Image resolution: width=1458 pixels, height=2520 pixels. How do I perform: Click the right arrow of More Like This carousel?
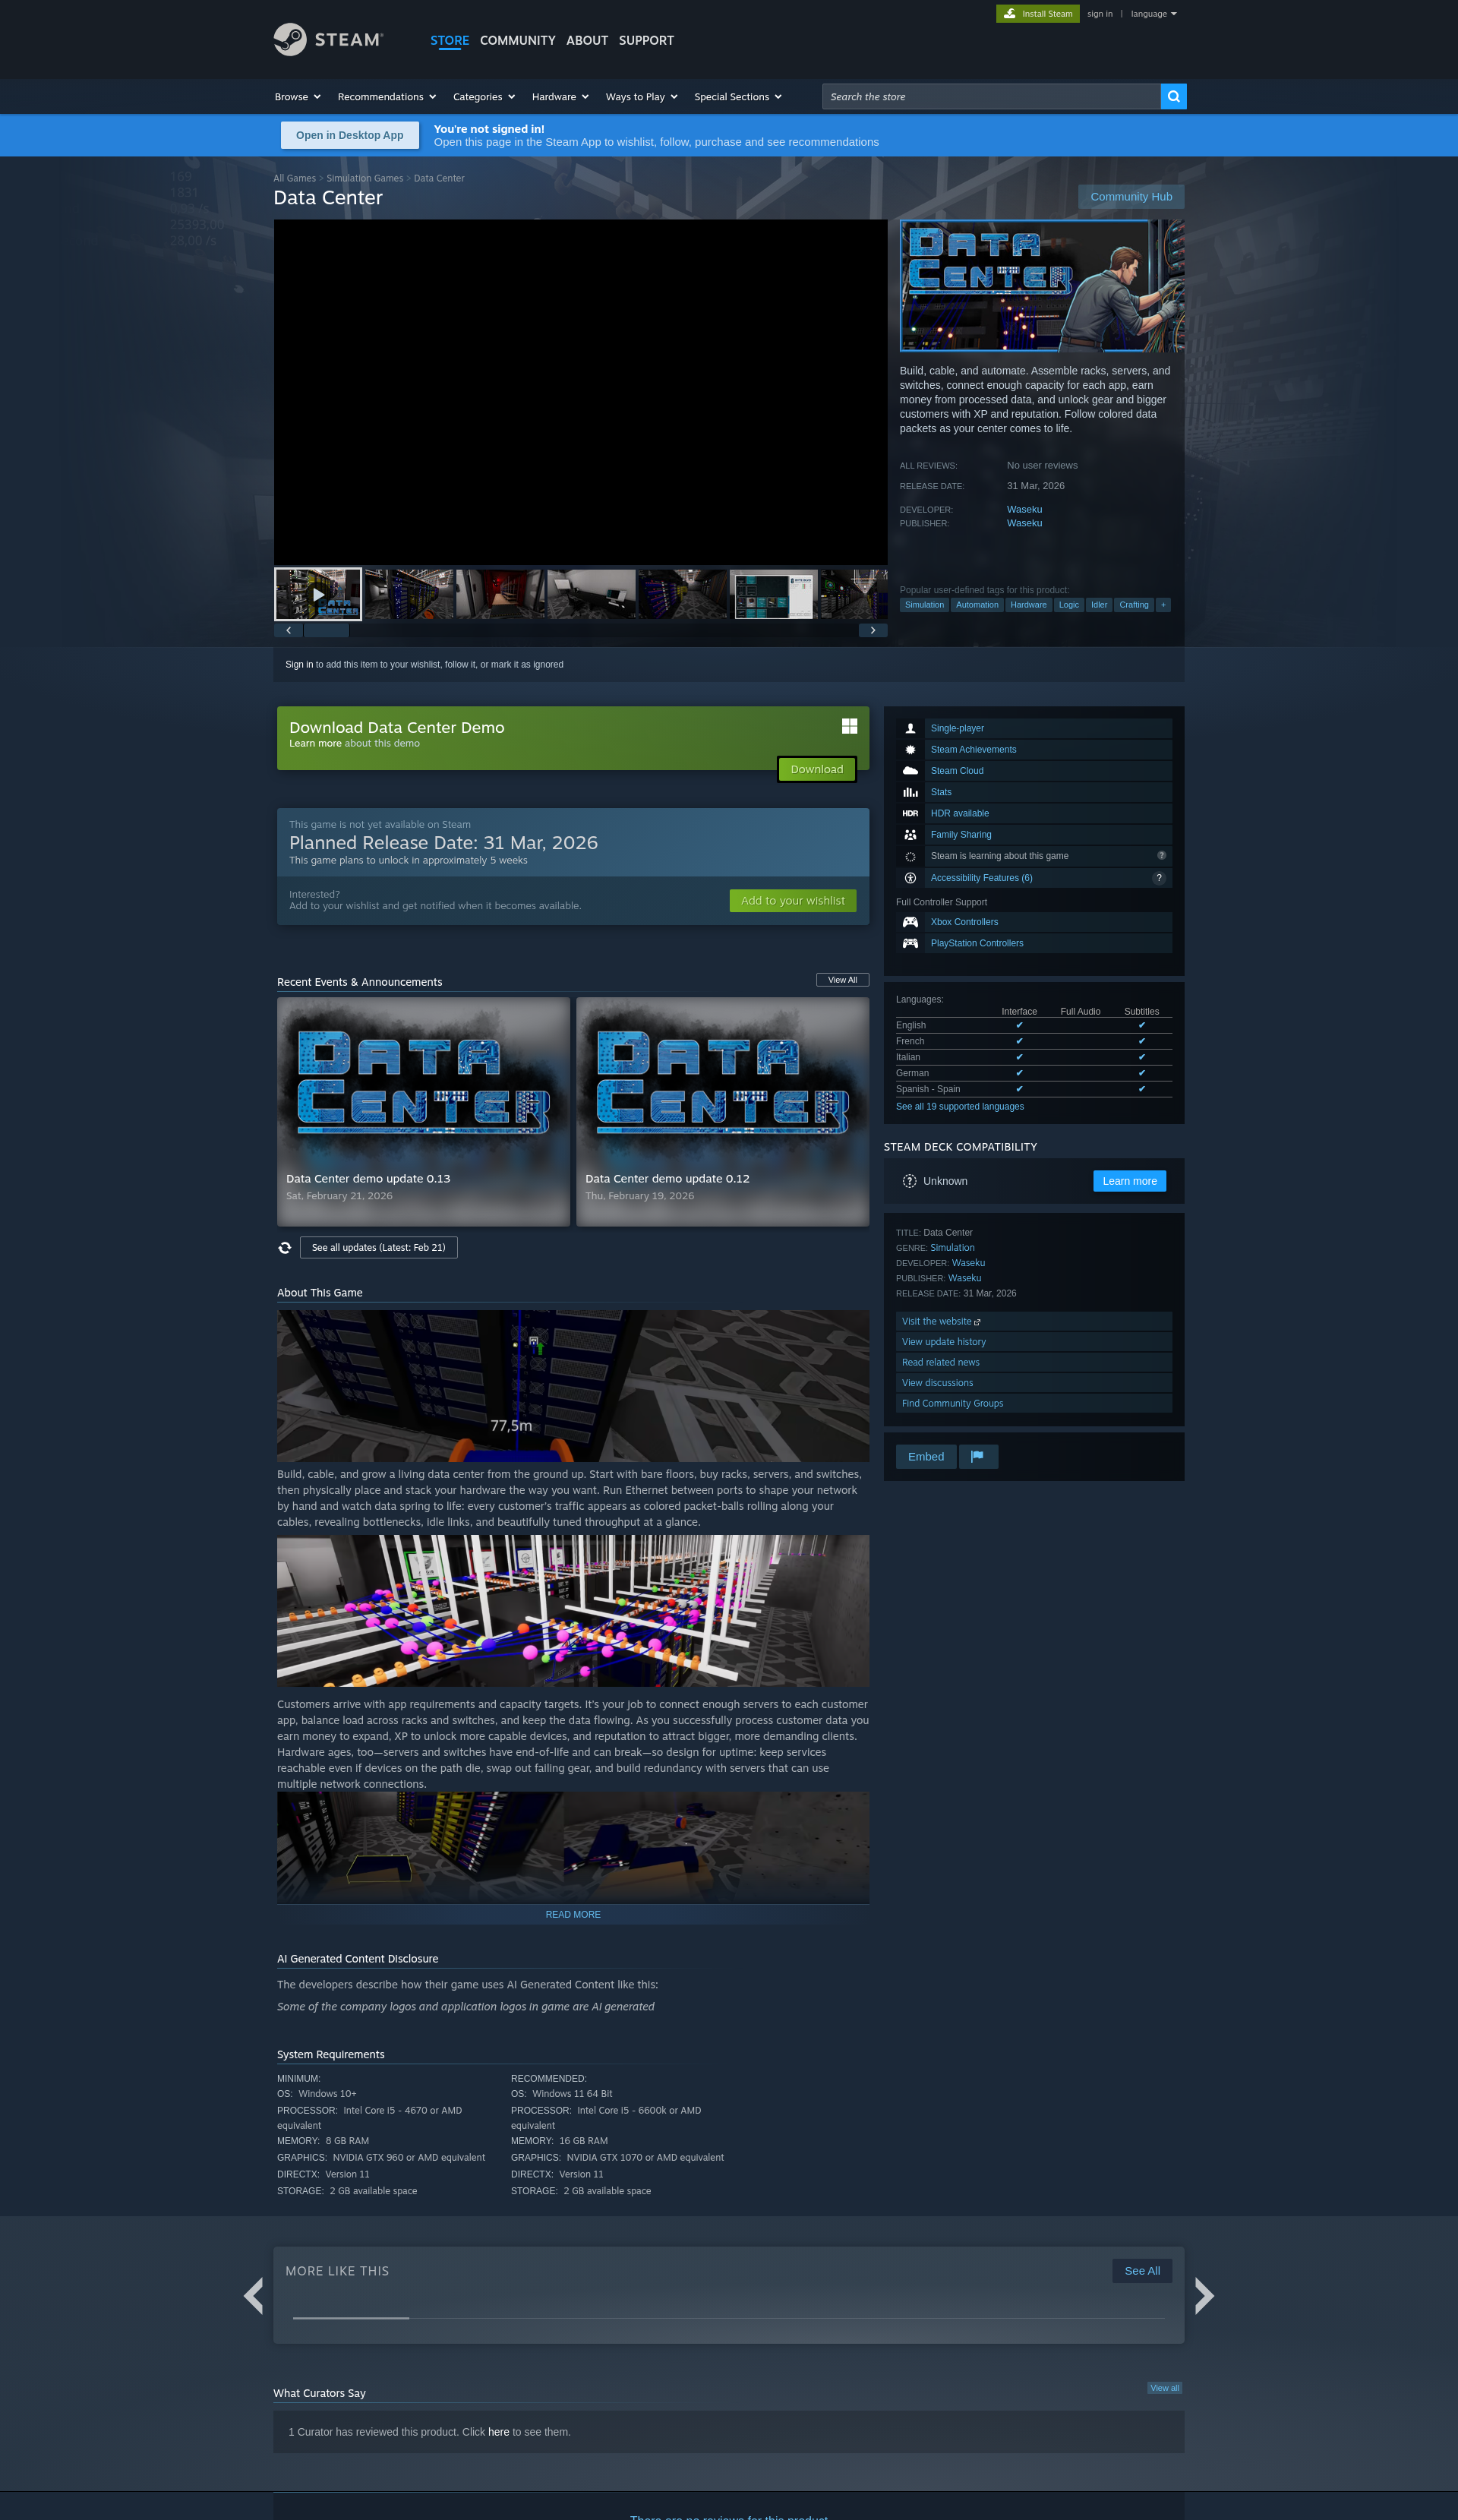tap(1204, 2295)
